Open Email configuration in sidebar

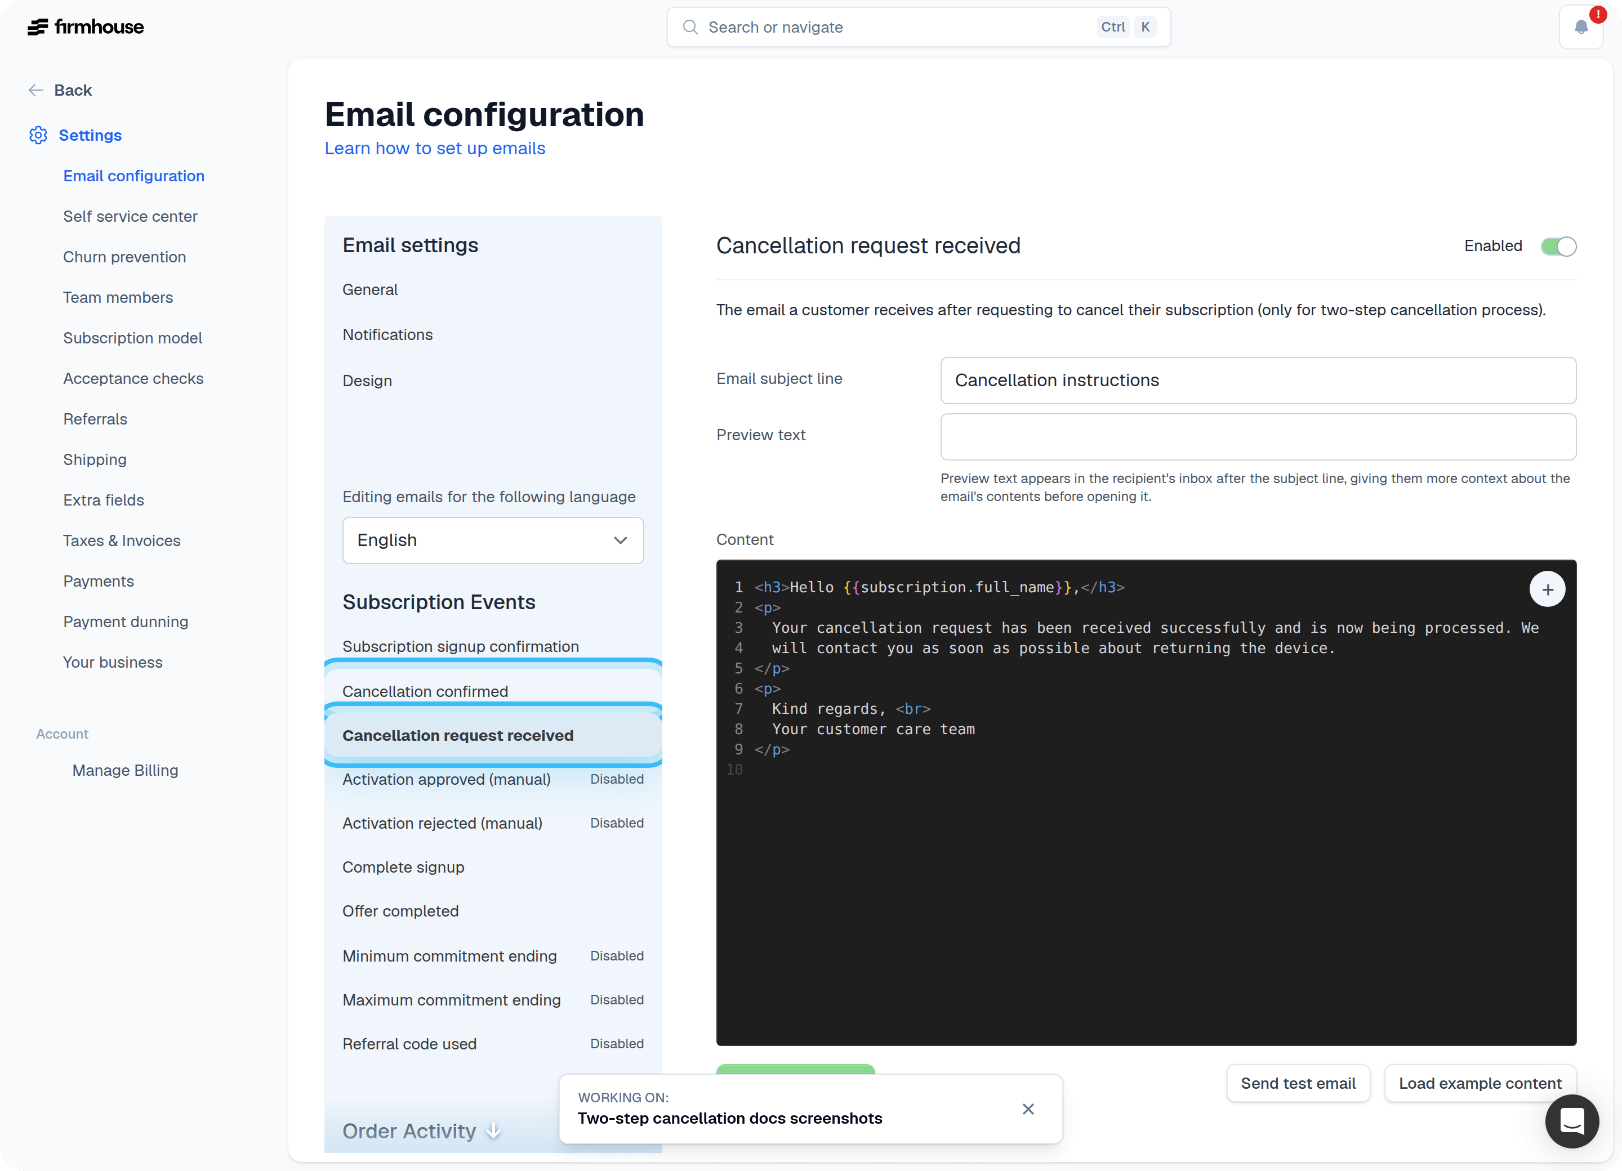(x=133, y=176)
